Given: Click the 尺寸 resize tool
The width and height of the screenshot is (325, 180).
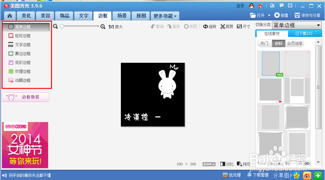Looking at the screenshot, I should coord(243,27).
